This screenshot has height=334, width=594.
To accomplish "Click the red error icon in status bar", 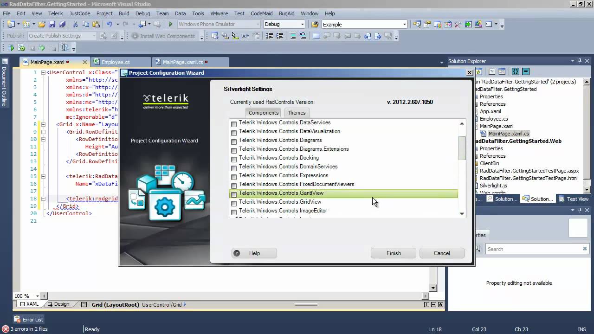I will point(5,329).
